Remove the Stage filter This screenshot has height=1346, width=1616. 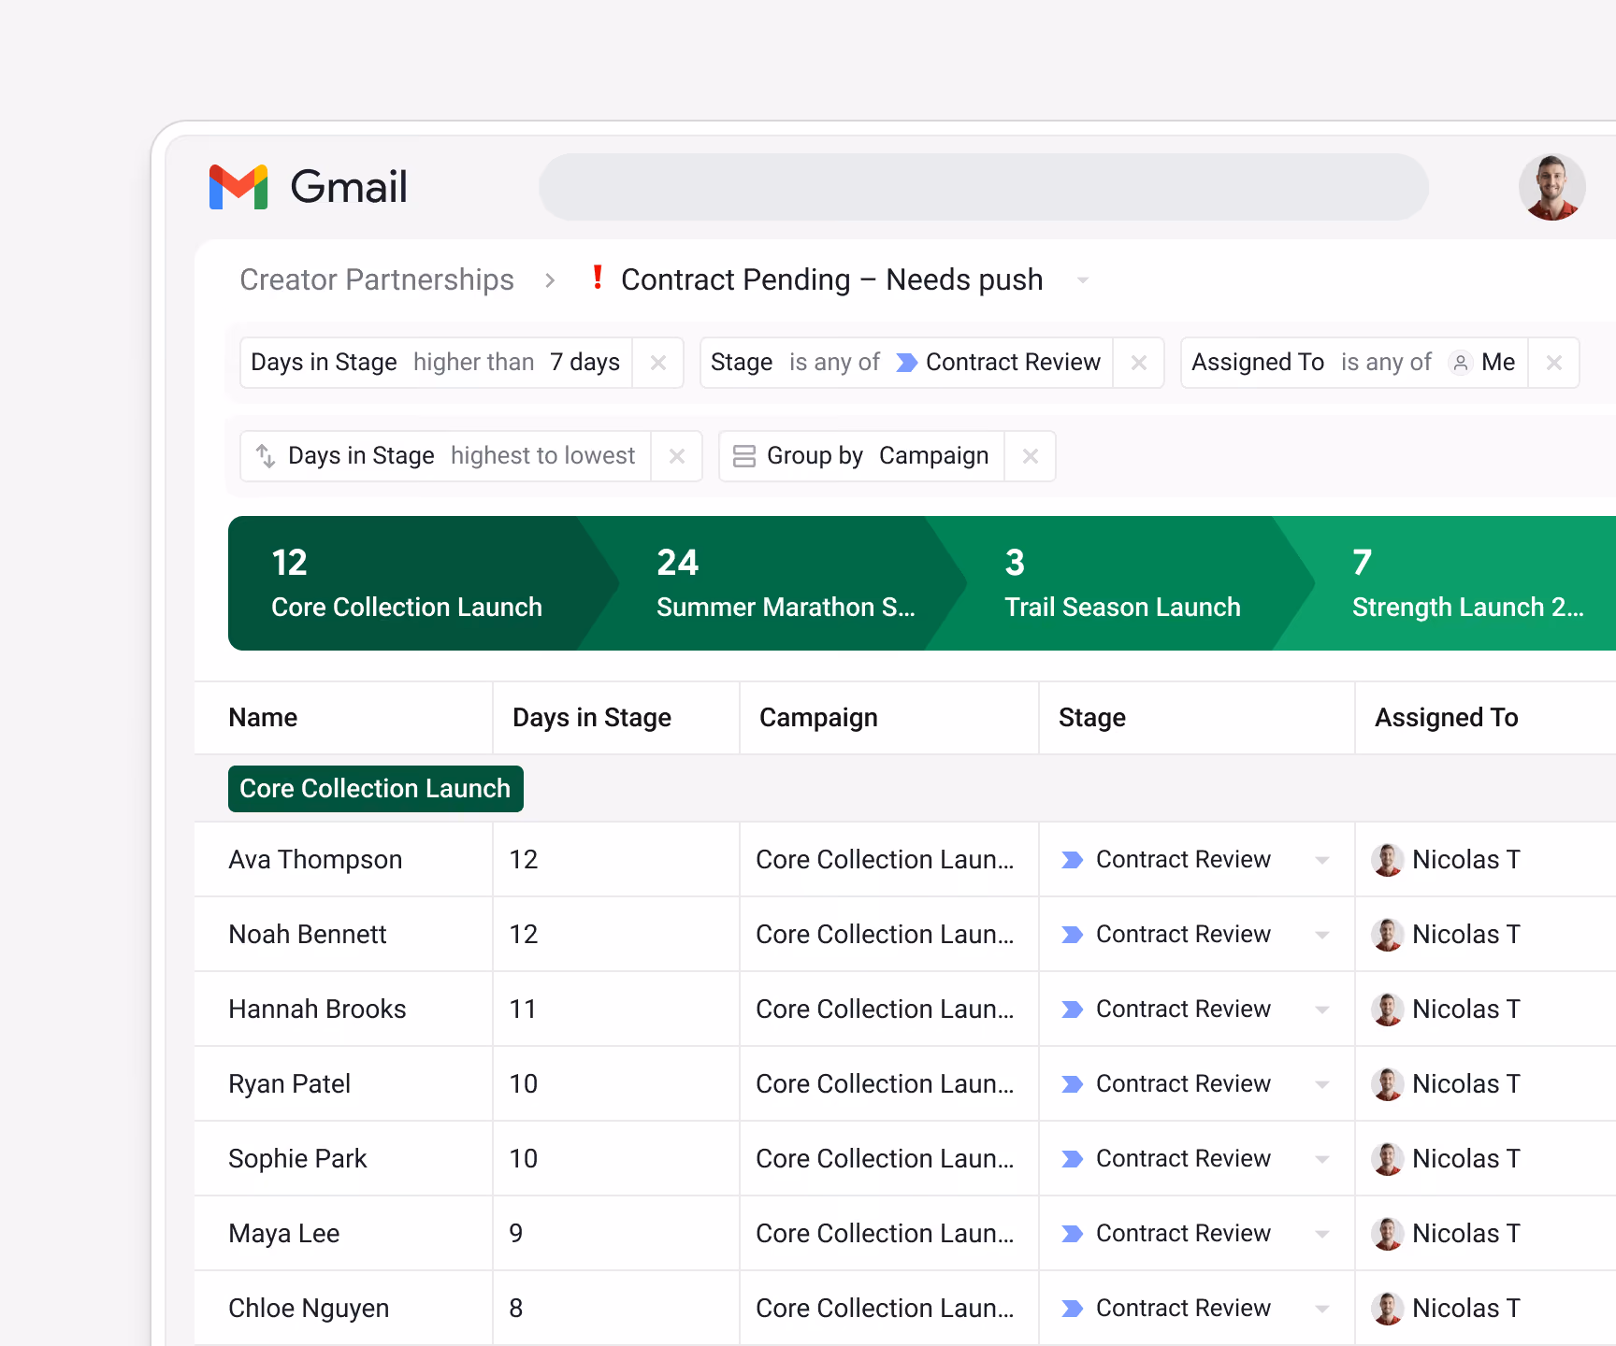pyautogui.click(x=1139, y=363)
